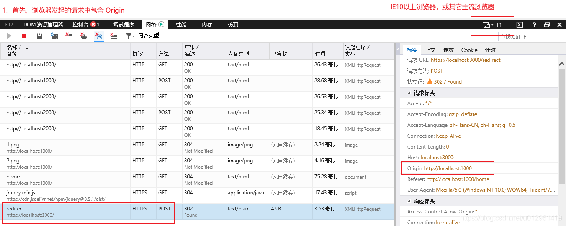
Task: Select the 标头 details tab
Action: [412, 50]
